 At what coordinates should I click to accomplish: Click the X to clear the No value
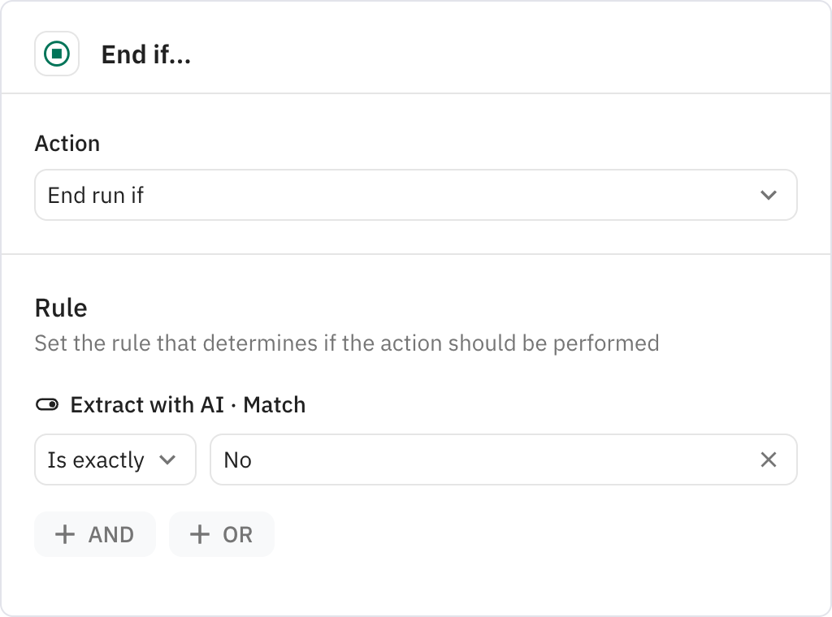[768, 460]
